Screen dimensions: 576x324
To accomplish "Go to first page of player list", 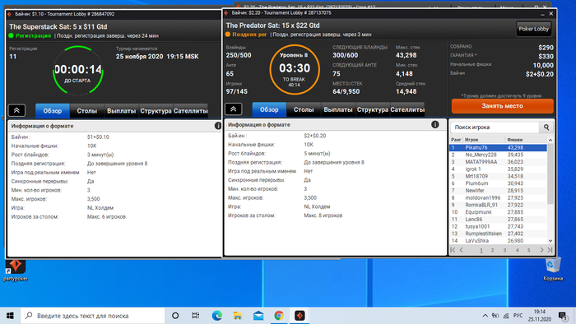I will pyautogui.click(x=453, y=250).
